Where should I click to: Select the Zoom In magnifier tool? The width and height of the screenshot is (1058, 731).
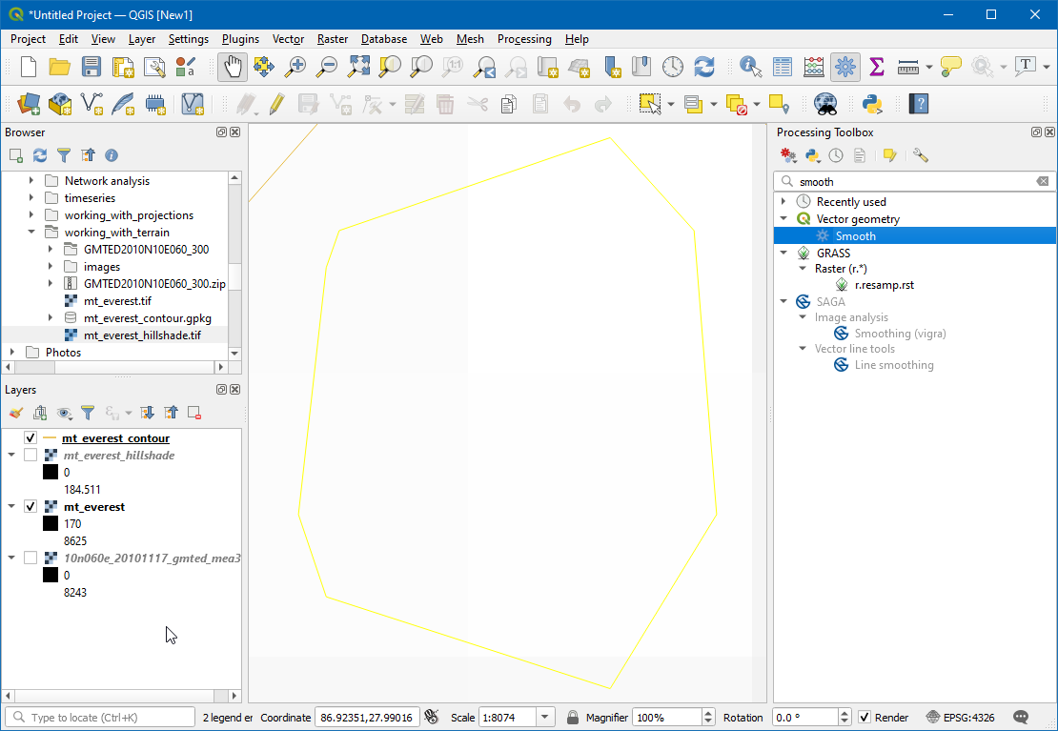[x=296, y=67]
